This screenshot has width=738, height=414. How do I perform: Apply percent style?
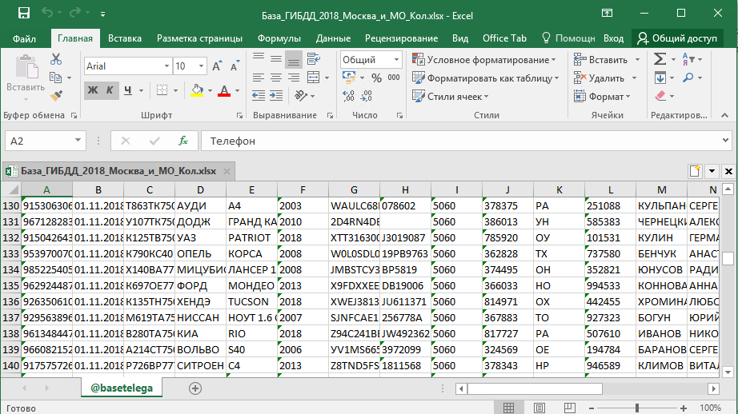tap(376, 78)
